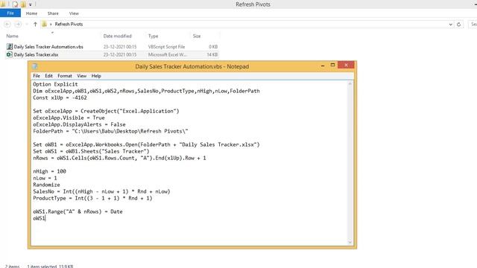Click the VBScript file icon
Viewport: 477px width, 268px height.
point(10,46)
